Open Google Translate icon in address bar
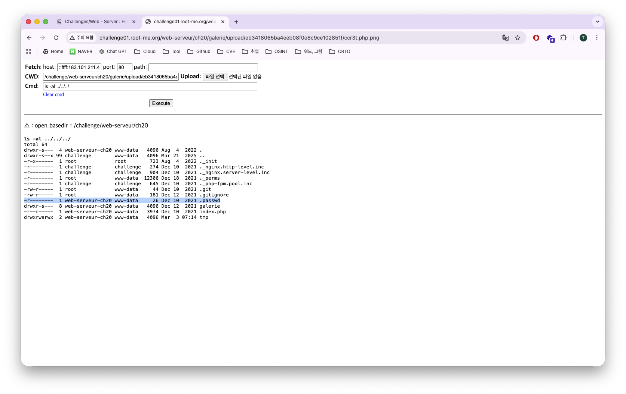Screen dimensions: 626x394 (505, 38)
